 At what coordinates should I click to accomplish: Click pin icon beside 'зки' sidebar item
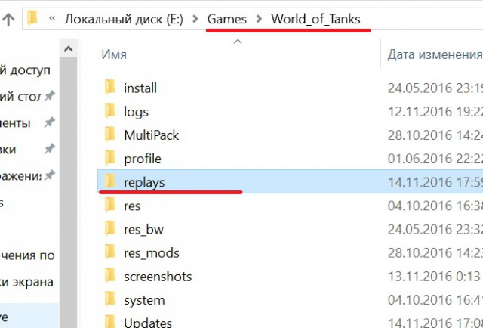point(49,150)
